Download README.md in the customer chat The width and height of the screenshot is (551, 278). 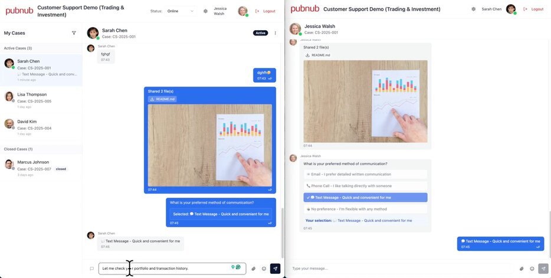[x=317, y=55]
